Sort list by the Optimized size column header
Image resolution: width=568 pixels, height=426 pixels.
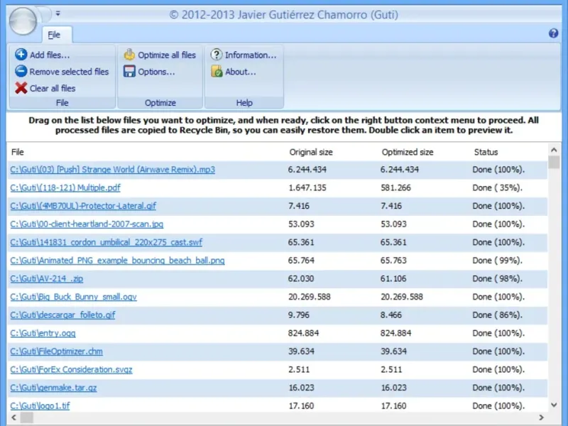point(407,152)
